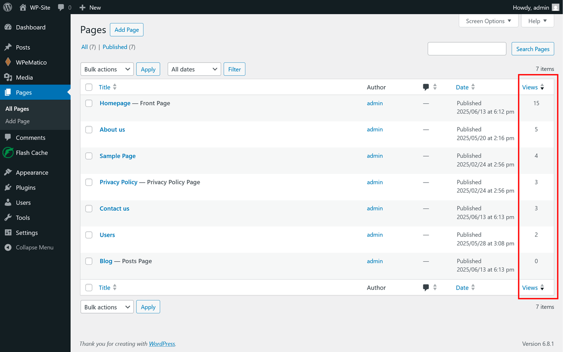
Task: Open the Plugins menu icon
Action: coord(9,187)
